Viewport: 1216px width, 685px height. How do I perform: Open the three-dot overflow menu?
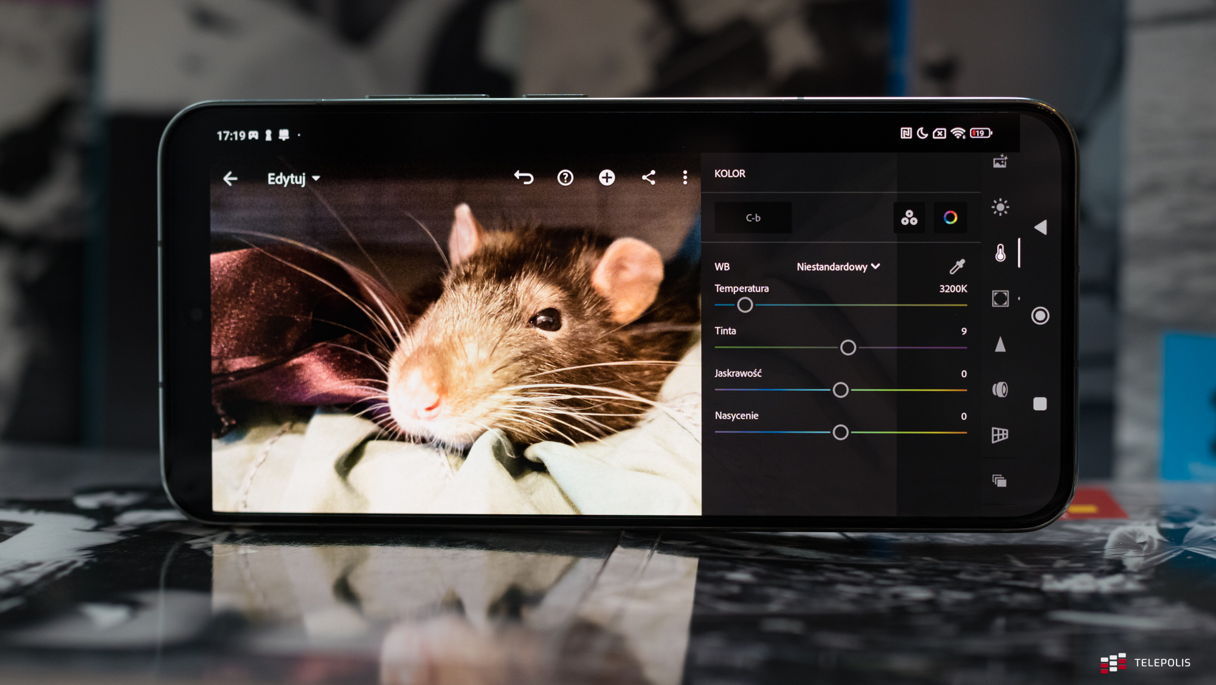click(x=685, y=177)
